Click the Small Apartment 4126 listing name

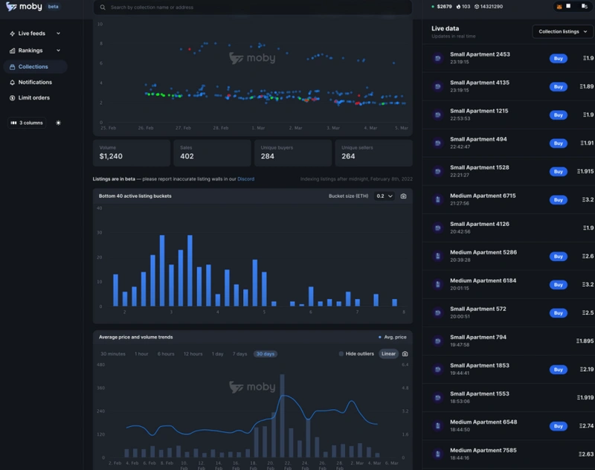coord(480,224)
